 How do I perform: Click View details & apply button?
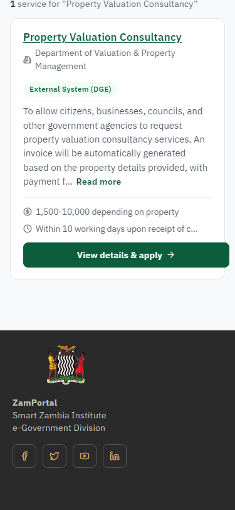126,255
